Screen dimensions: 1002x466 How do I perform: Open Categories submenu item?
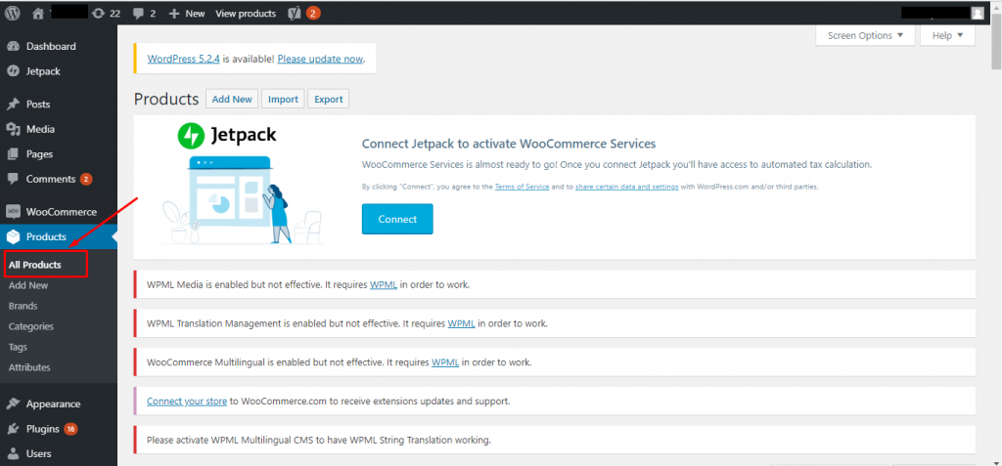(31, 326)
